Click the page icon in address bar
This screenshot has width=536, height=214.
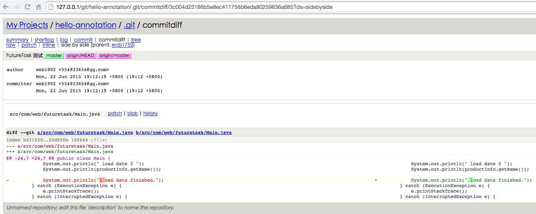coord(51,7)
